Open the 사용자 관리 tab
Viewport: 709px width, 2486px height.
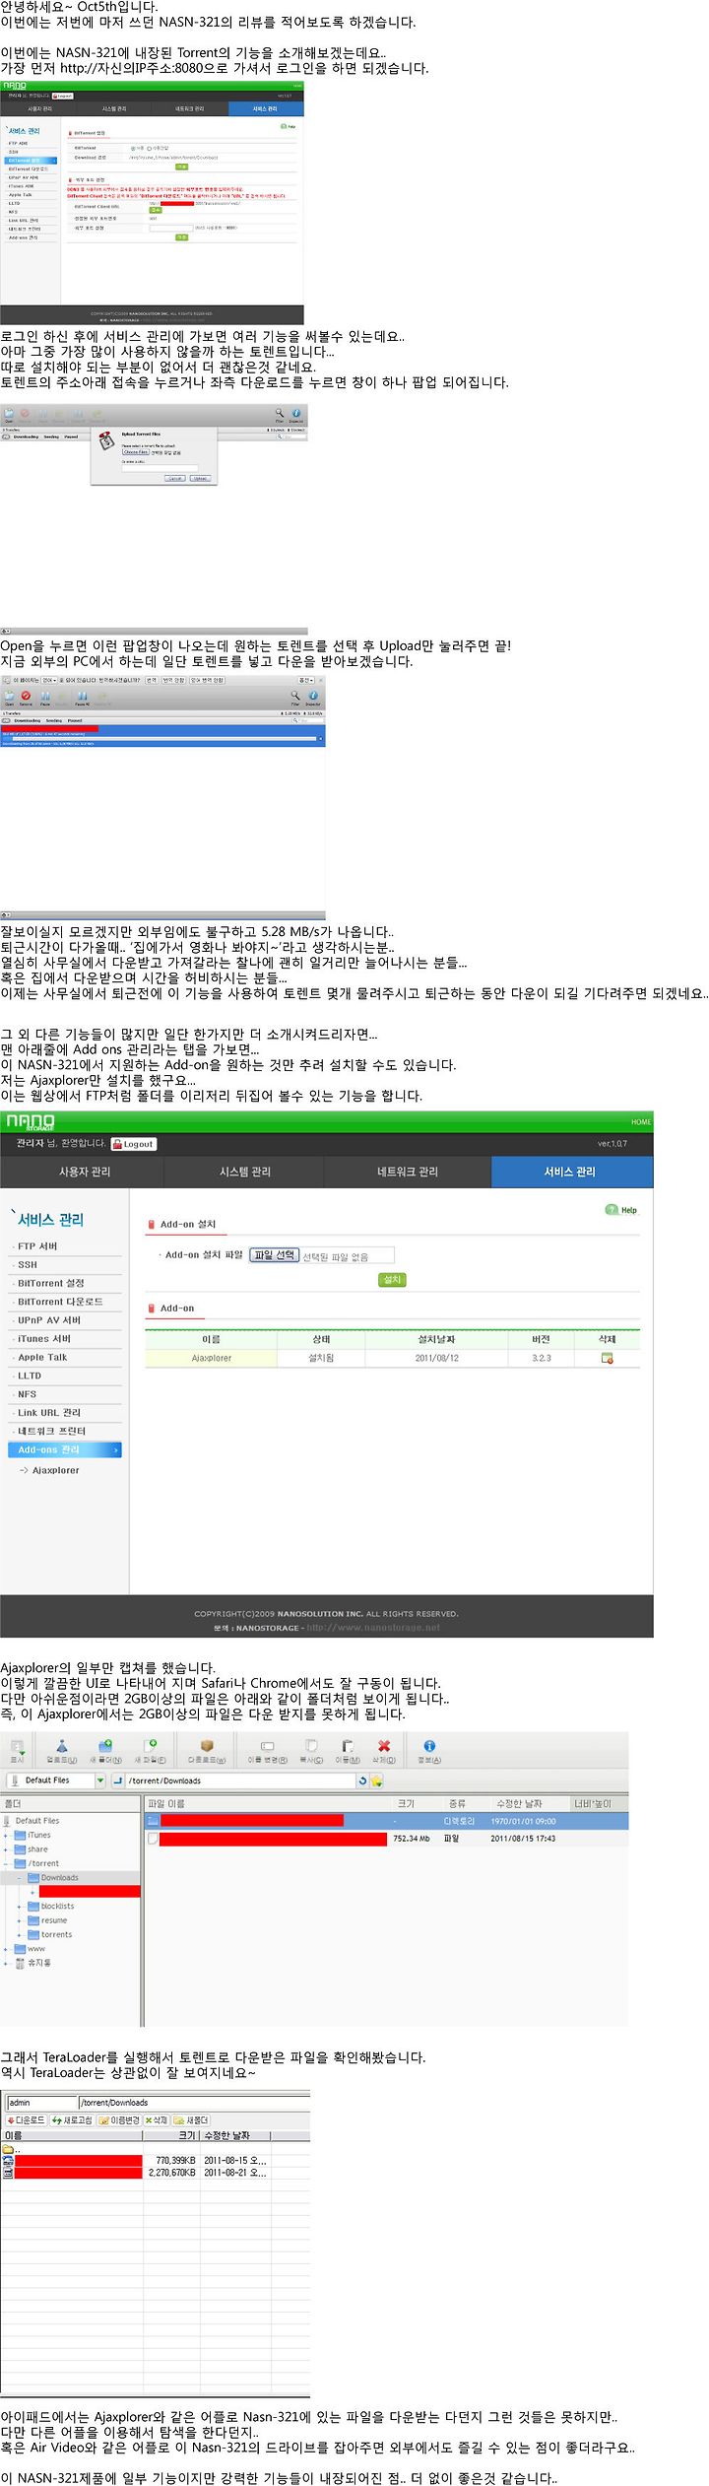coord(85,1172)
